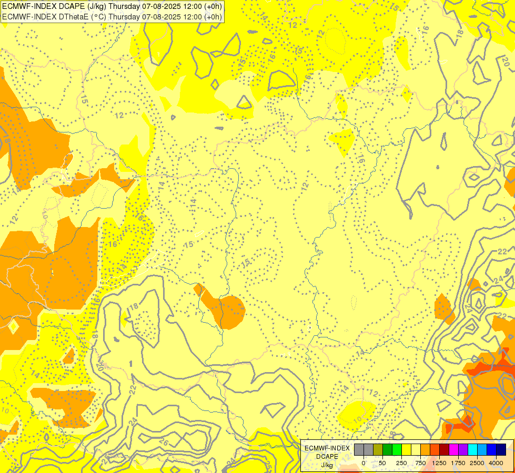The image size is (515, 473).
Task: Click the legend DCAPE label
Action: click(x=327, y=457)
